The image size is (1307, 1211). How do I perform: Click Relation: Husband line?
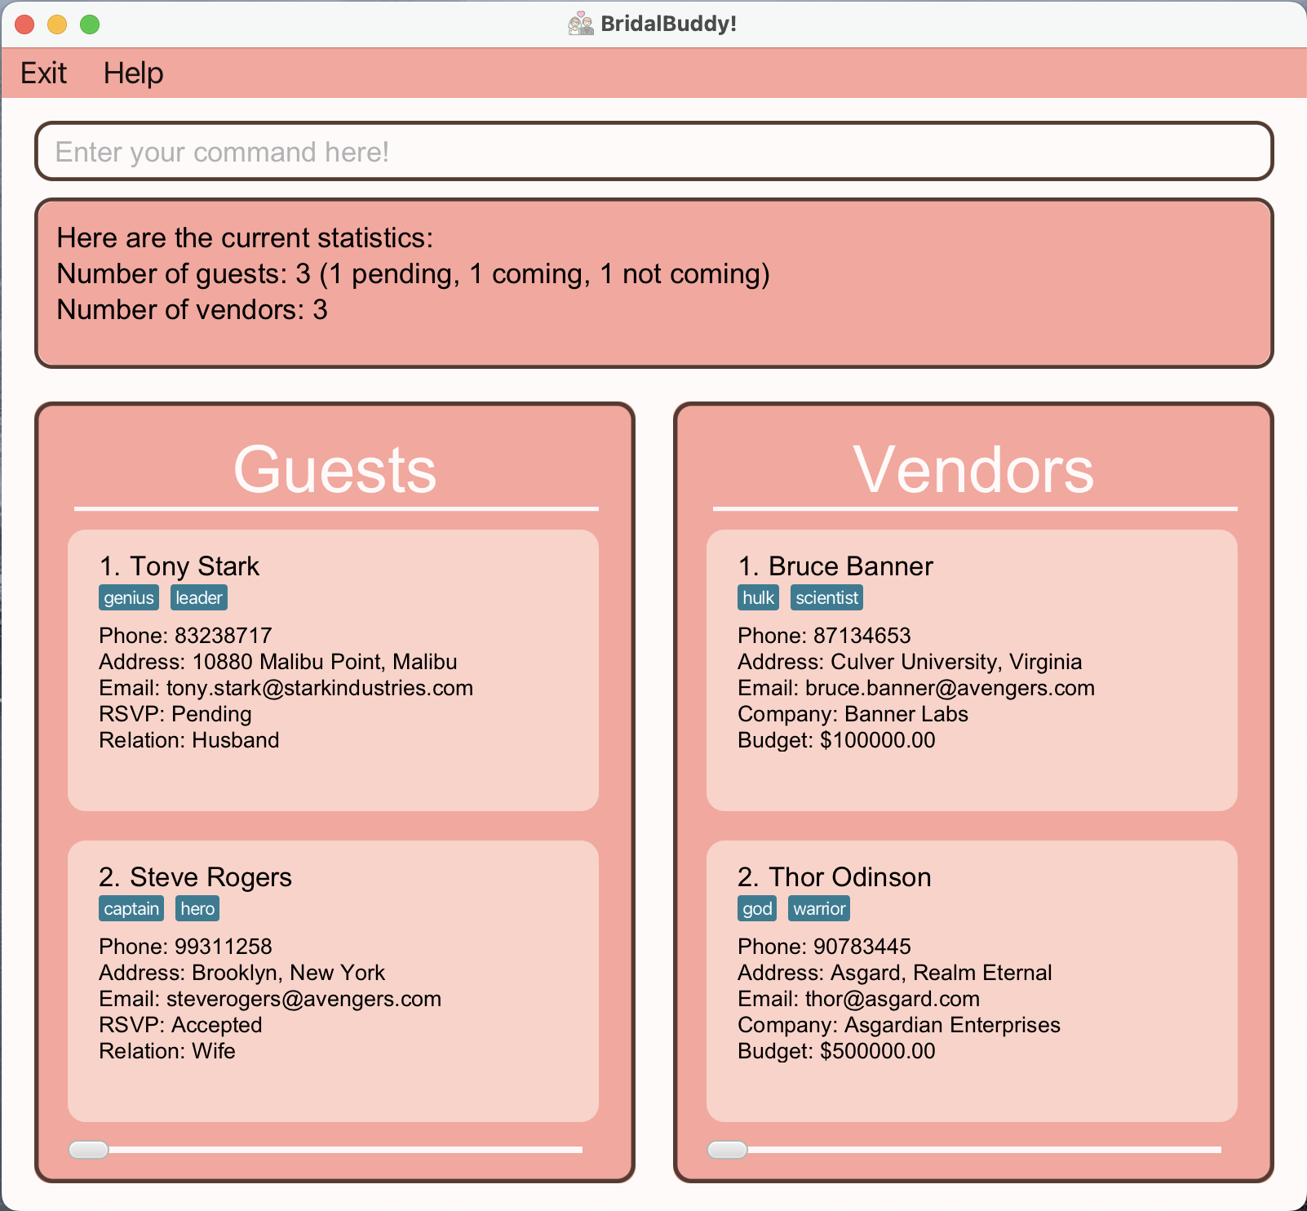click(189, 740)
